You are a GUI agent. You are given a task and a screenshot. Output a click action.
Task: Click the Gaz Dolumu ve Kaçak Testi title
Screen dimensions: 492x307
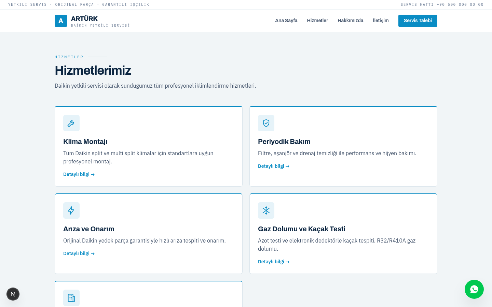pyautogui.click(x=302, y=229)
